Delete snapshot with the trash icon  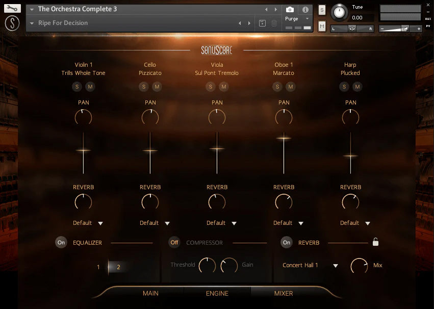(x=274, y=23)
